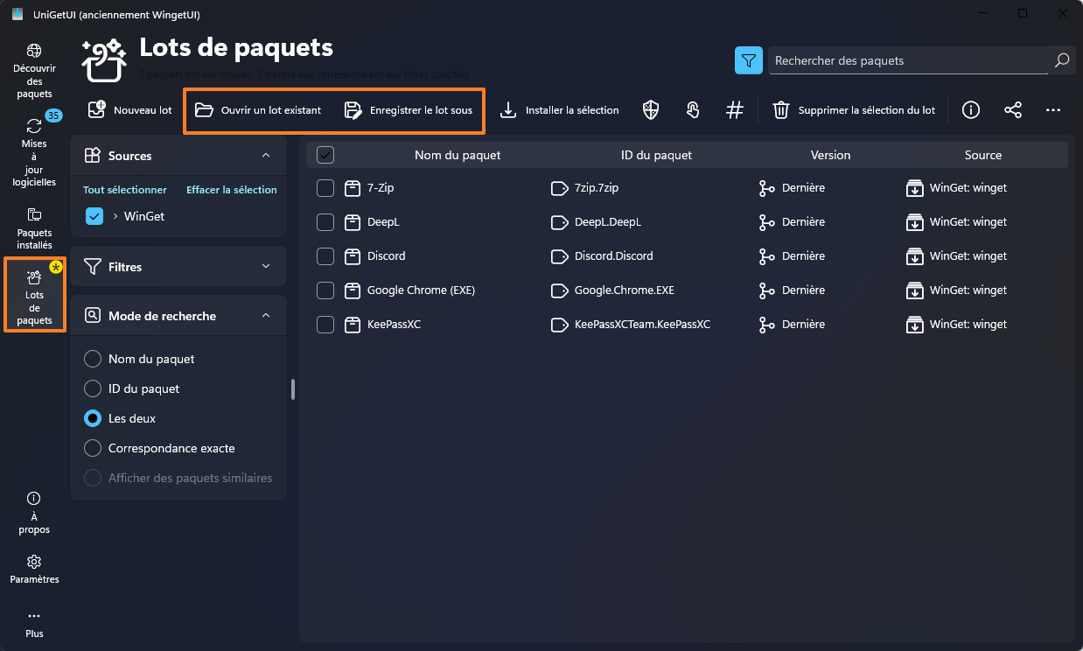The height and width of the screenshot is (651, 1083).
Task: Uncheck the select-all checkbox in the header
Action: (x=325, y=155)
